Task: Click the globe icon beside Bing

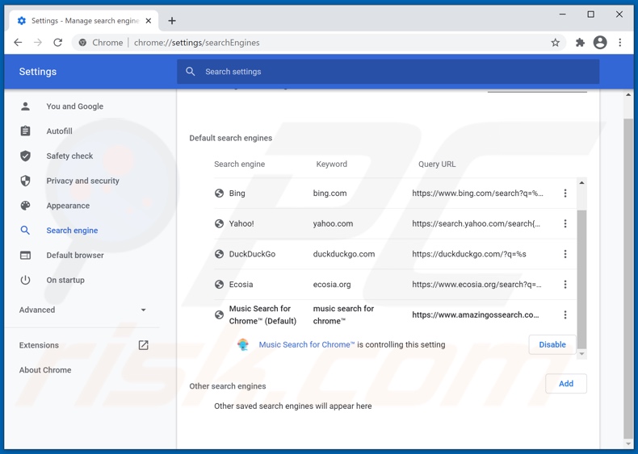Action: (x=219, y=193)
